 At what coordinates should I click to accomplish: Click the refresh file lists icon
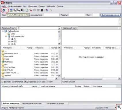(27, 10)
